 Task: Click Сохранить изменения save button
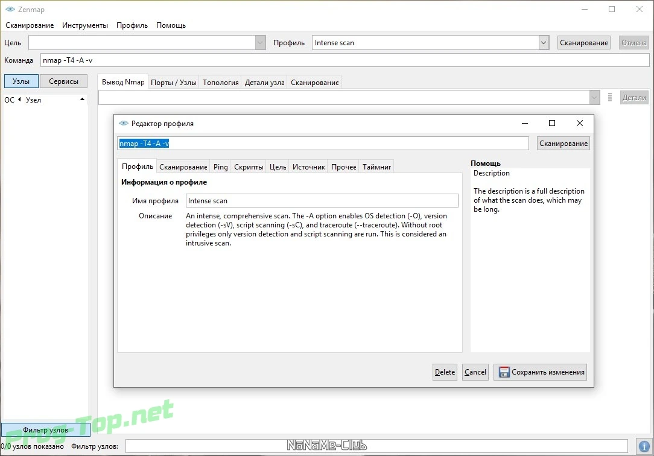[x=540, y=372]
